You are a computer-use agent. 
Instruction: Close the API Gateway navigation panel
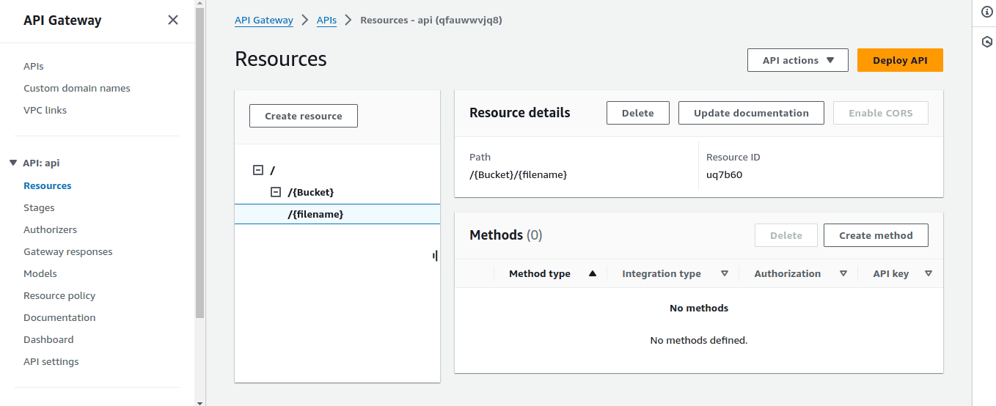(x=173, y=20)
